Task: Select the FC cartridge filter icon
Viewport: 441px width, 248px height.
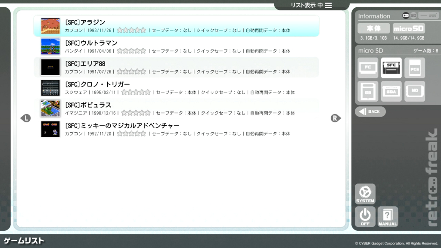Action: click(368, 68)
